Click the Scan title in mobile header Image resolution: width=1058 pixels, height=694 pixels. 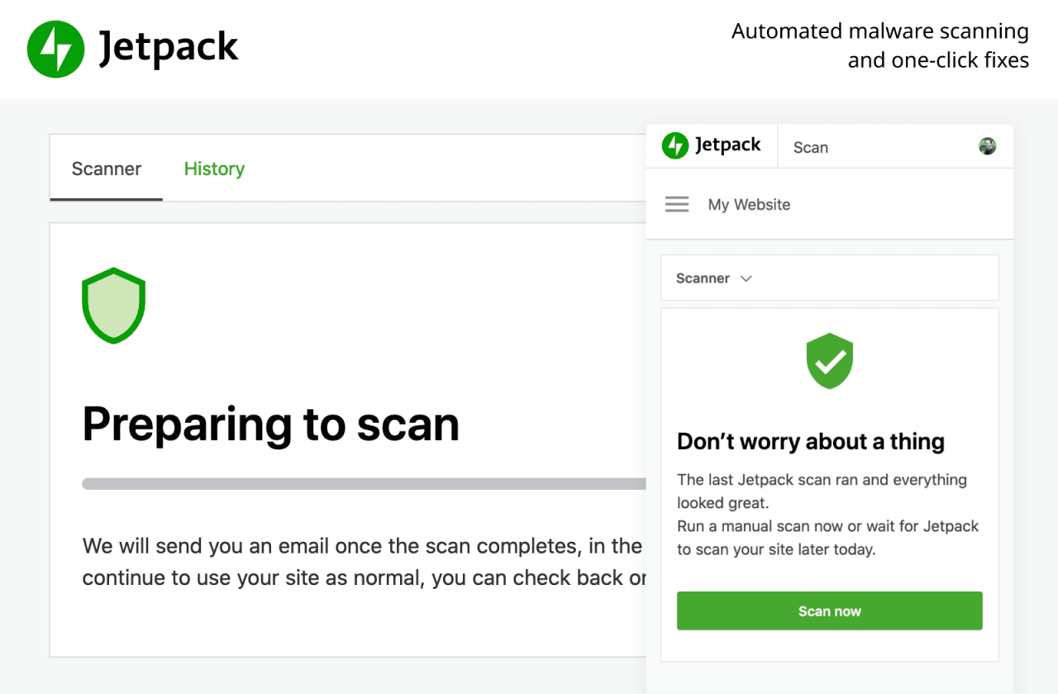click(x=810, y=148)
